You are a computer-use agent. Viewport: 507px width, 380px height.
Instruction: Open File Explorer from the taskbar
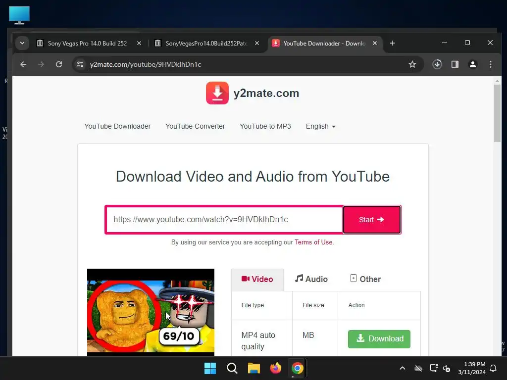pyautogui.click(x=254, y=368)
